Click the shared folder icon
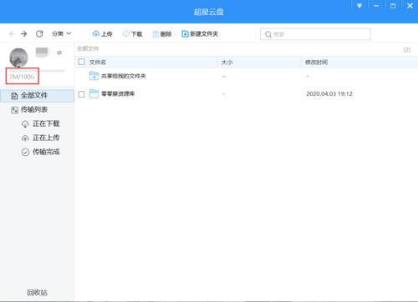Image resolution: width=418 pixels, height=302 pixels. (94, 76)
